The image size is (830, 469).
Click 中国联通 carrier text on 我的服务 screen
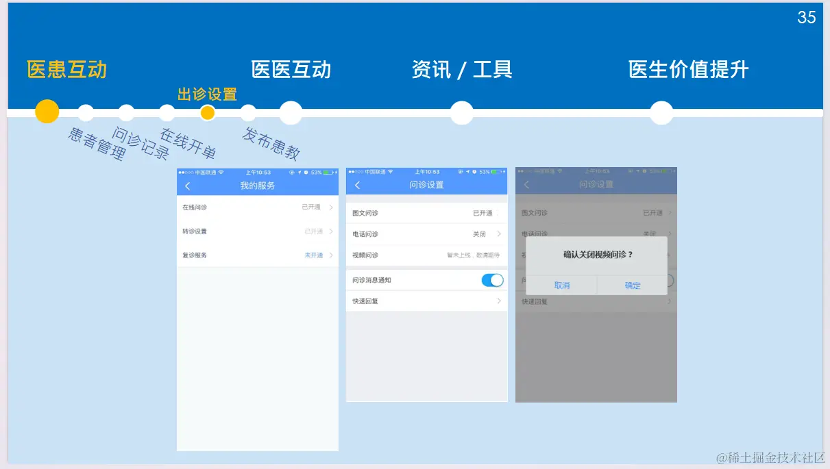pyautogui.click(x=206, y=173)
